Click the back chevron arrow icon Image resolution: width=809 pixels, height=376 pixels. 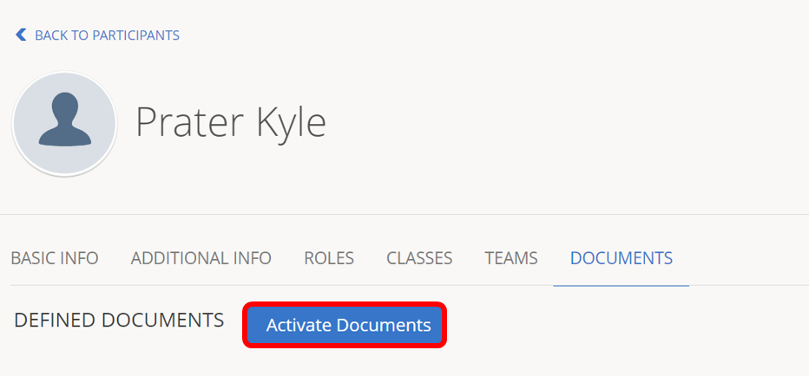pos(21,36)
